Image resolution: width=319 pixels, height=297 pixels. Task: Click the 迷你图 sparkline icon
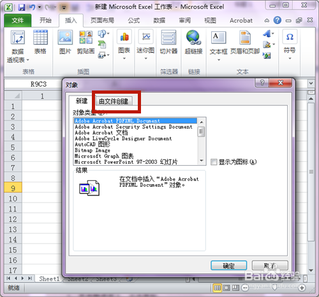[x=146, y=37]
